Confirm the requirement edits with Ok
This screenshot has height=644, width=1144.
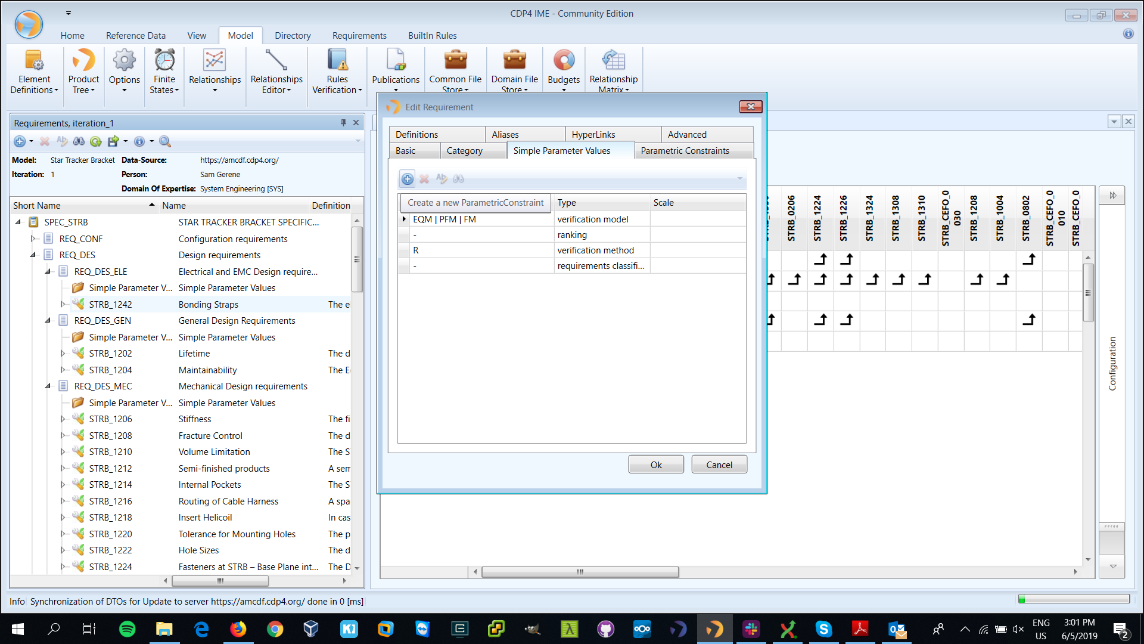pyautogui.click(x=655, y=464)
